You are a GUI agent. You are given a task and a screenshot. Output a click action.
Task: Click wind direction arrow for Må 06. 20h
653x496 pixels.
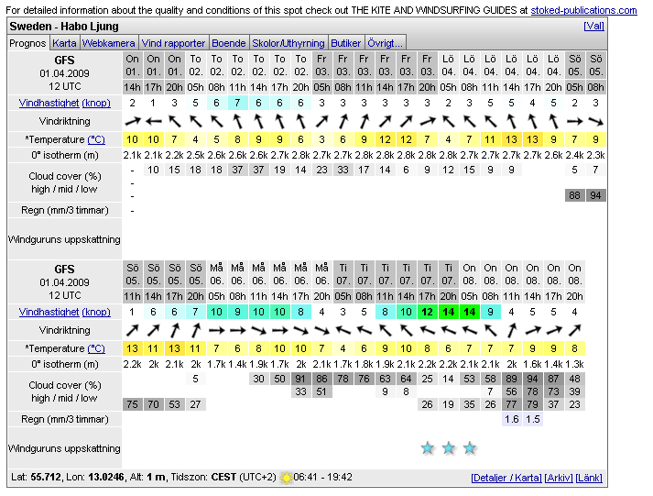click(x=321, y=330)
